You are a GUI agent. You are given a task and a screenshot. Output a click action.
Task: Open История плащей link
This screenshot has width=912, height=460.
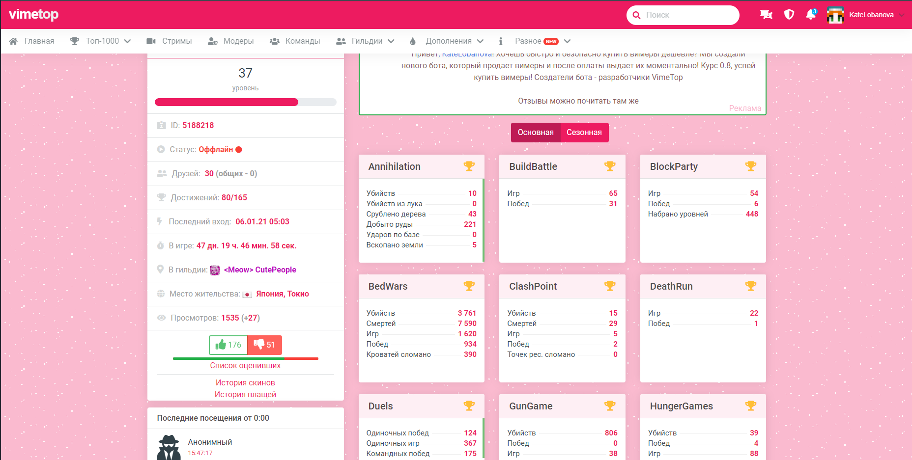(x=245, y=394)
